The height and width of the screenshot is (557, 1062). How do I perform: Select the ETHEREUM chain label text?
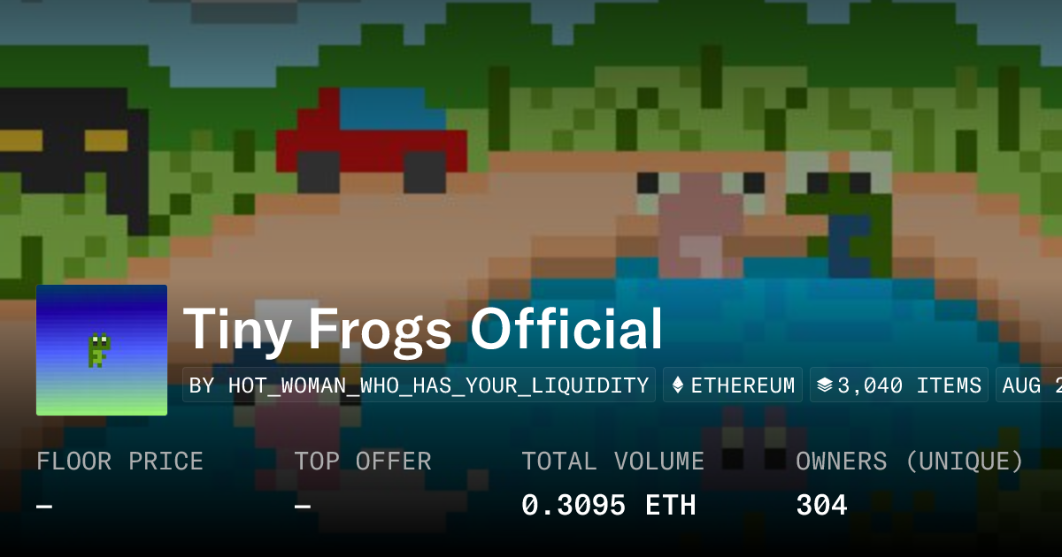743,385
